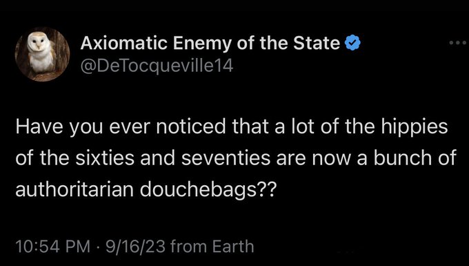Click the word 'authoritarian' in the tweet

coord(74,189)
